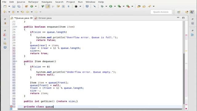Viewport: 197px width, 111px height.
Task: Close the Queue.java tab
Action: (x=31, y=18)
